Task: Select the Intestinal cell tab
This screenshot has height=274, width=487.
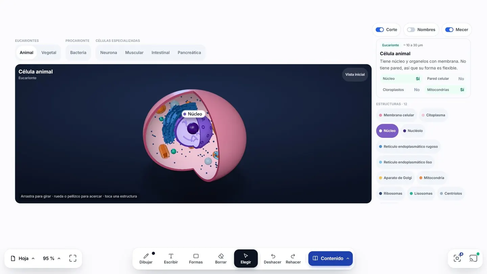Action: pyautogui.click(x=161, y=52)
